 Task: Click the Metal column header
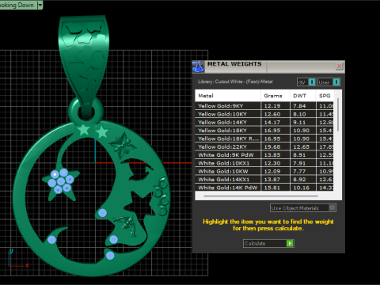click(x=228, y=96)
